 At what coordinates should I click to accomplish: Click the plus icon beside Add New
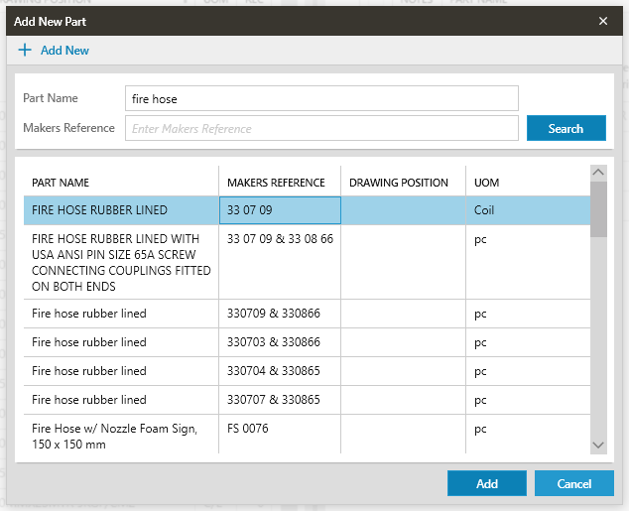(25, 51)
